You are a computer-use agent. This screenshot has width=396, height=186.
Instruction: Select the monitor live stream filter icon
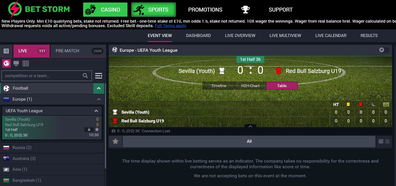tap(16, 63)
